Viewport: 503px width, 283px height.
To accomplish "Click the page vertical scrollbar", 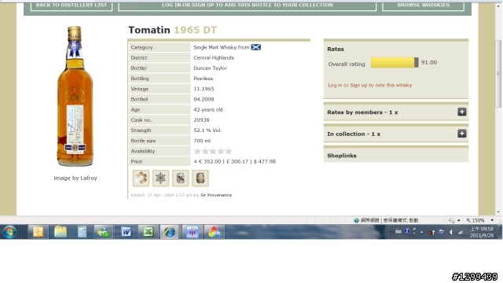I will click(x=498, y=74).
